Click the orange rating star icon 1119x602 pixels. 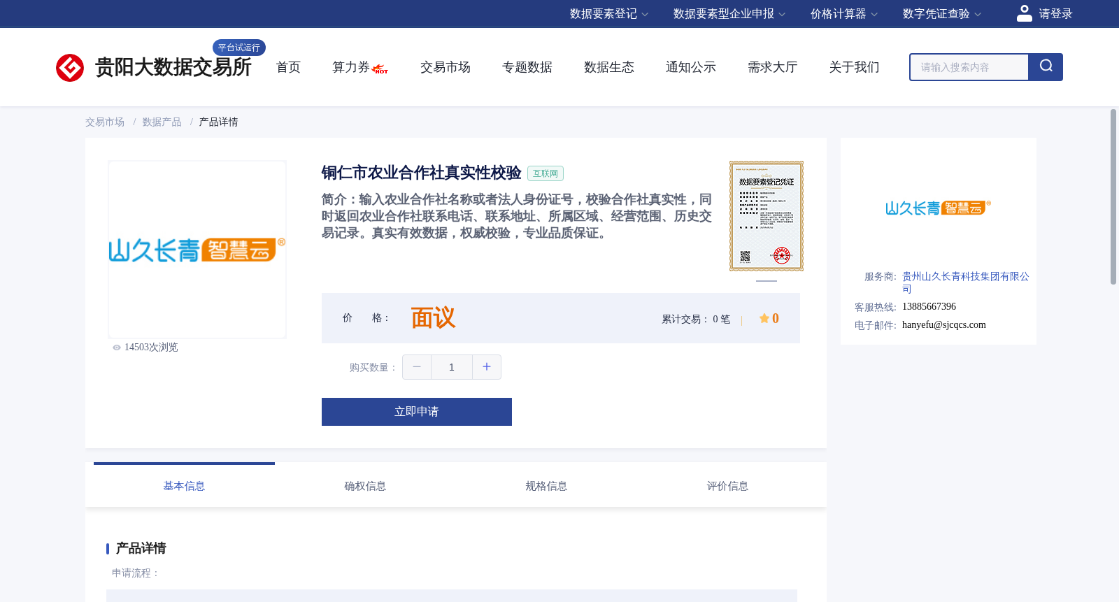[764, 318]
